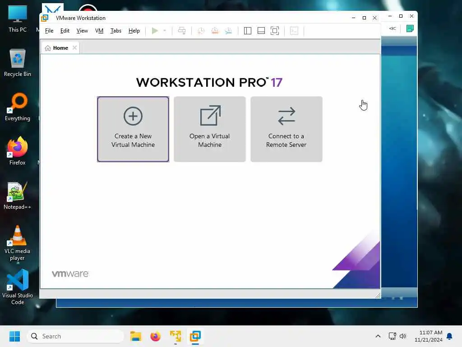Open the clock showing 11:07 AM
The image size is (462, 347).
[429, 336]
